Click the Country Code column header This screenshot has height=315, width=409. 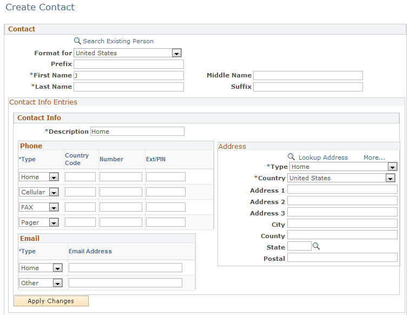(77, 159)
